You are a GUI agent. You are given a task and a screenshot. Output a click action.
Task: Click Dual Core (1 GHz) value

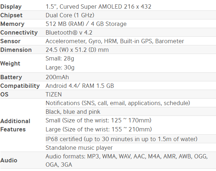70,15
